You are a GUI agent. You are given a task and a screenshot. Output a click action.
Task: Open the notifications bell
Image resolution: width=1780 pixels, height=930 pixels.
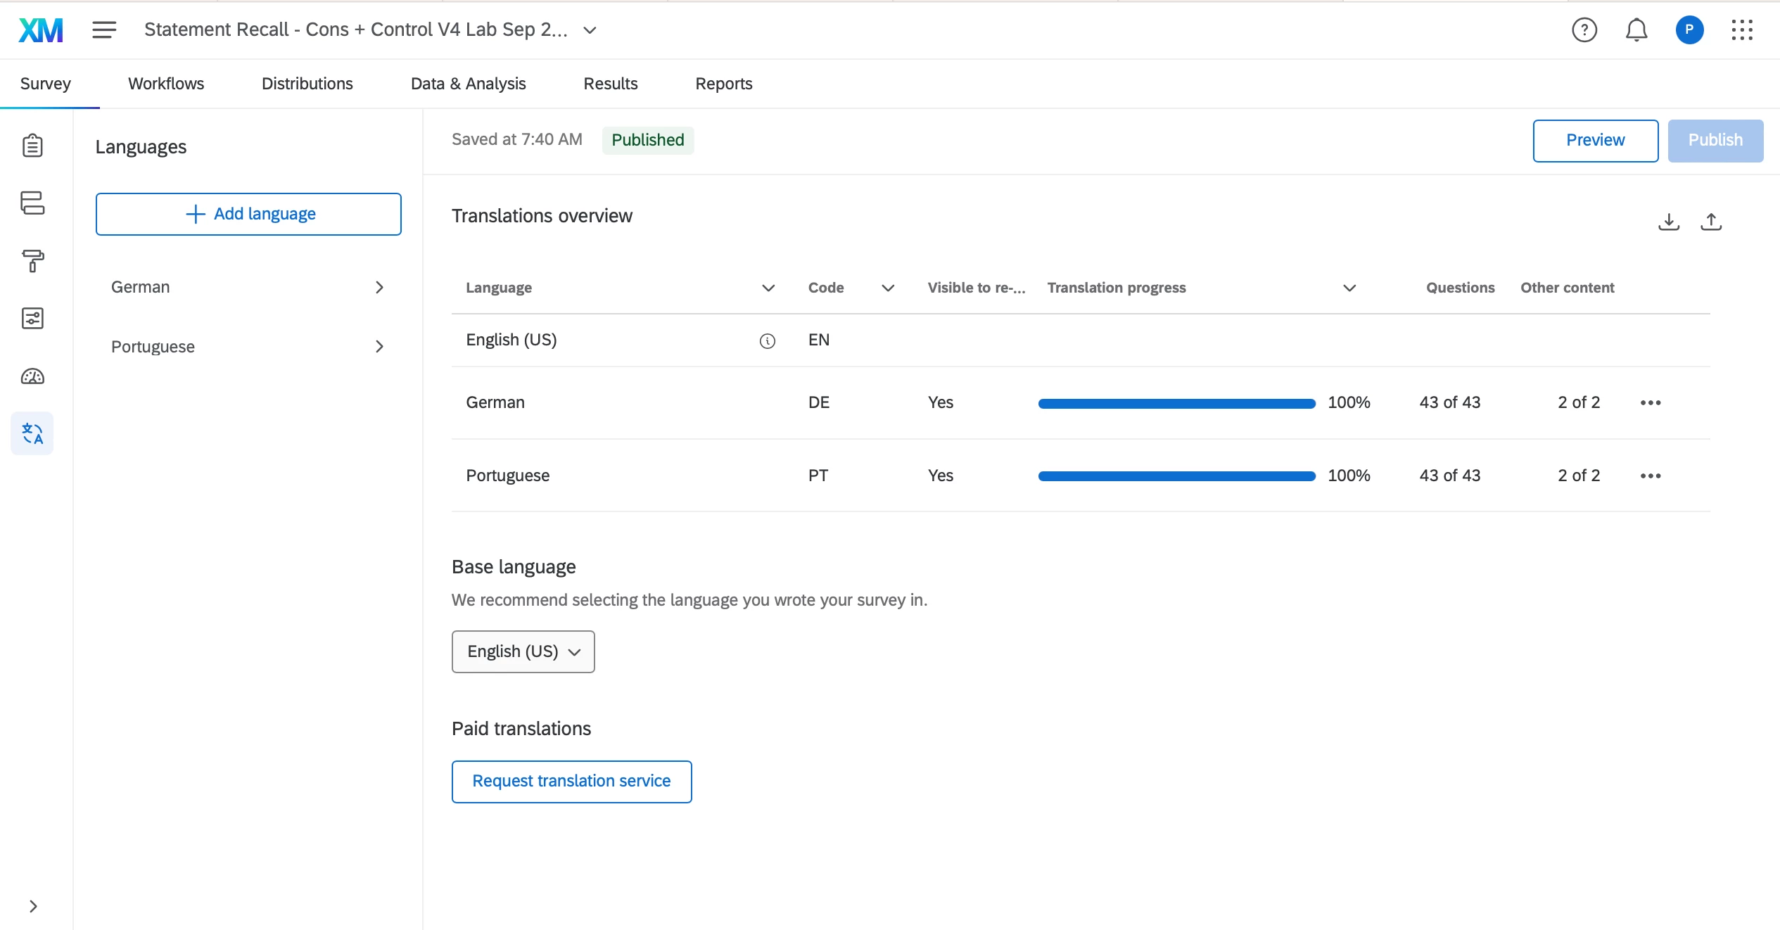1636,30
